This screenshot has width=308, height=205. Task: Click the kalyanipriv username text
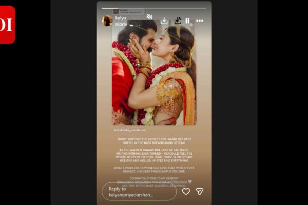121,21
